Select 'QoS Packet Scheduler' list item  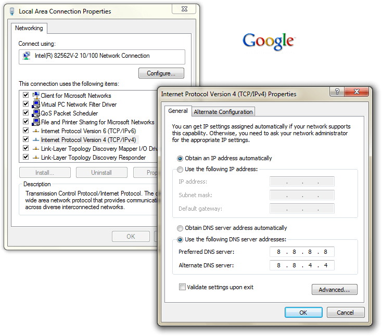point(69,113)
